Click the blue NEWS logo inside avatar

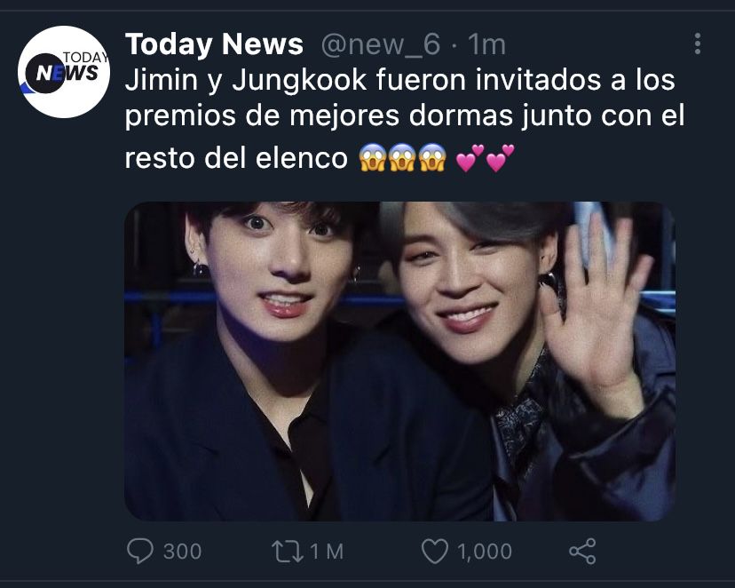coord(67,73)
